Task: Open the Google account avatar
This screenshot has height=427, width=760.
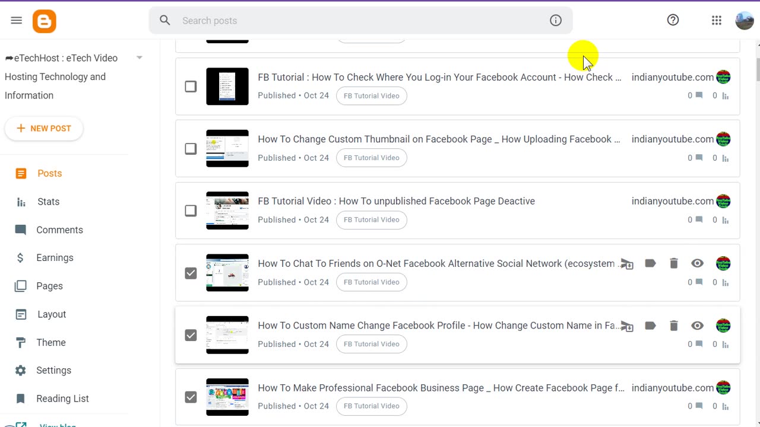Action: coord(745,20)
